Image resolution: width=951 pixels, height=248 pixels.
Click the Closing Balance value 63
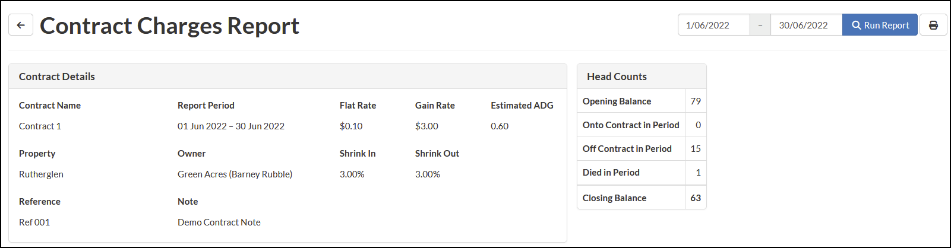[696, 198]
